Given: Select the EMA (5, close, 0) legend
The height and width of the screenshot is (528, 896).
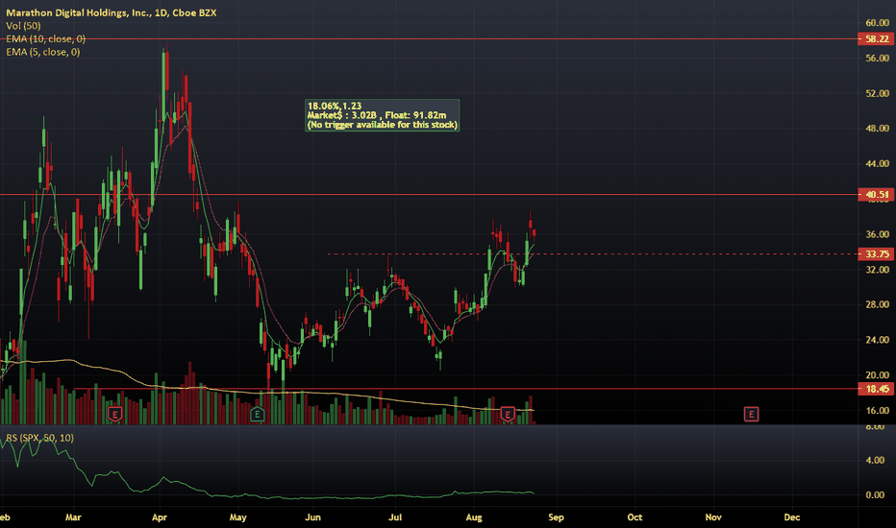Looking at the screenshot, I should point(43,52).
